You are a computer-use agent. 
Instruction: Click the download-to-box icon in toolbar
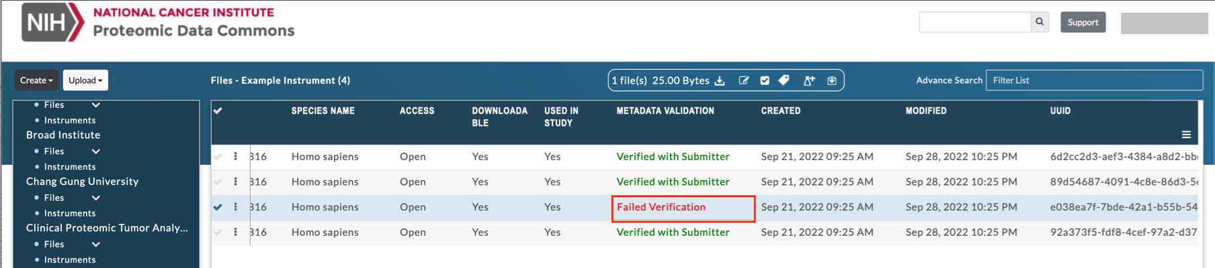click(832, 80)
